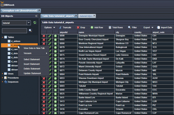Viewport: 174px width, 115px height.
Task: Click the green plus on row 3411
Action: [x=56, y=98]
